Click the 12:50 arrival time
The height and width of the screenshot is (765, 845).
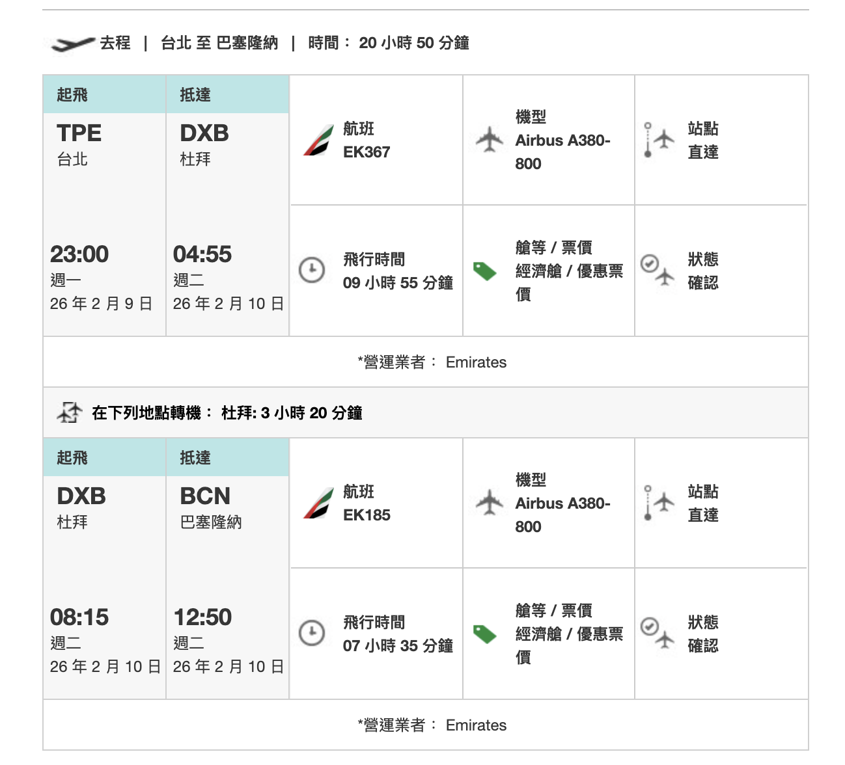coord(202,617)
